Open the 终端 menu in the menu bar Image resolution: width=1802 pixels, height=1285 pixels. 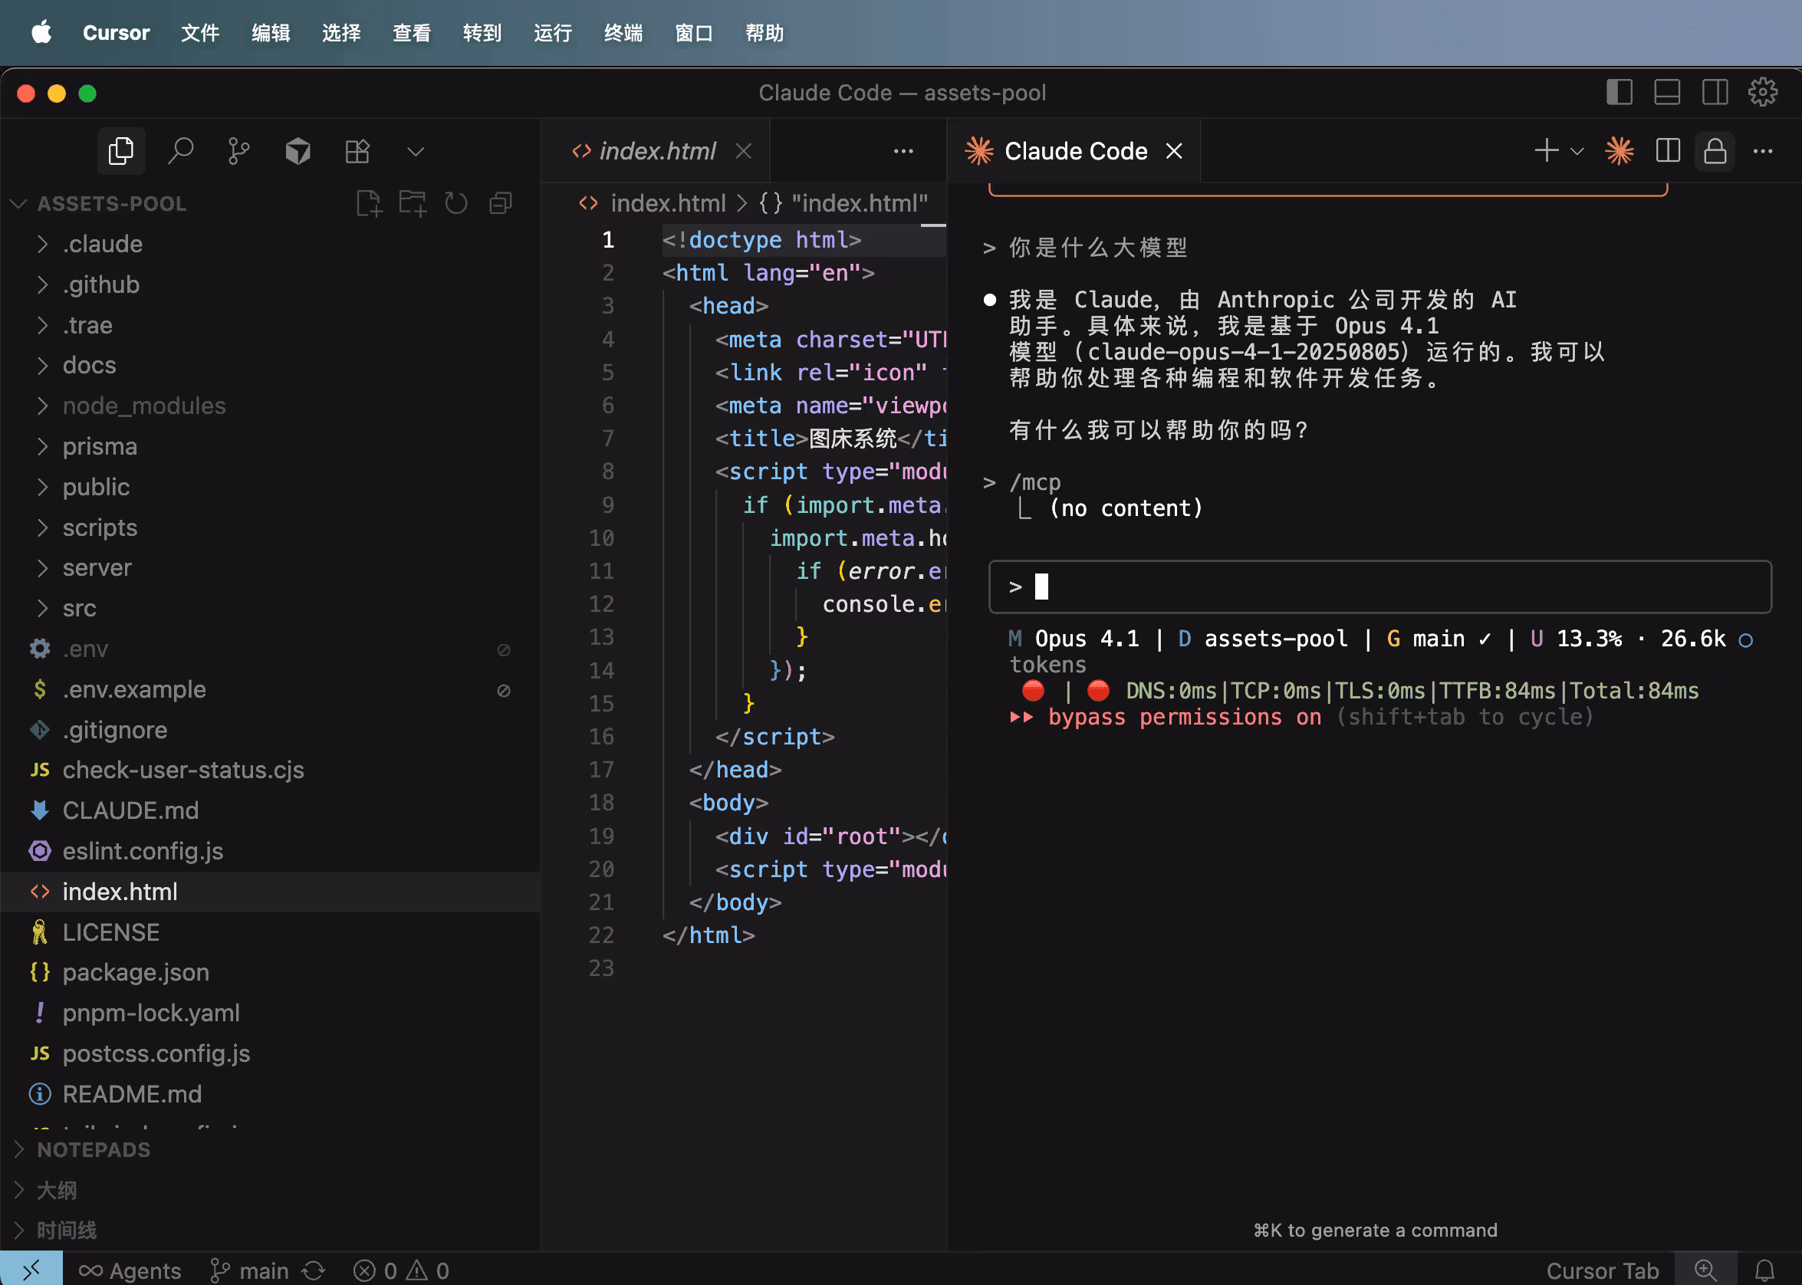(623, 32)
